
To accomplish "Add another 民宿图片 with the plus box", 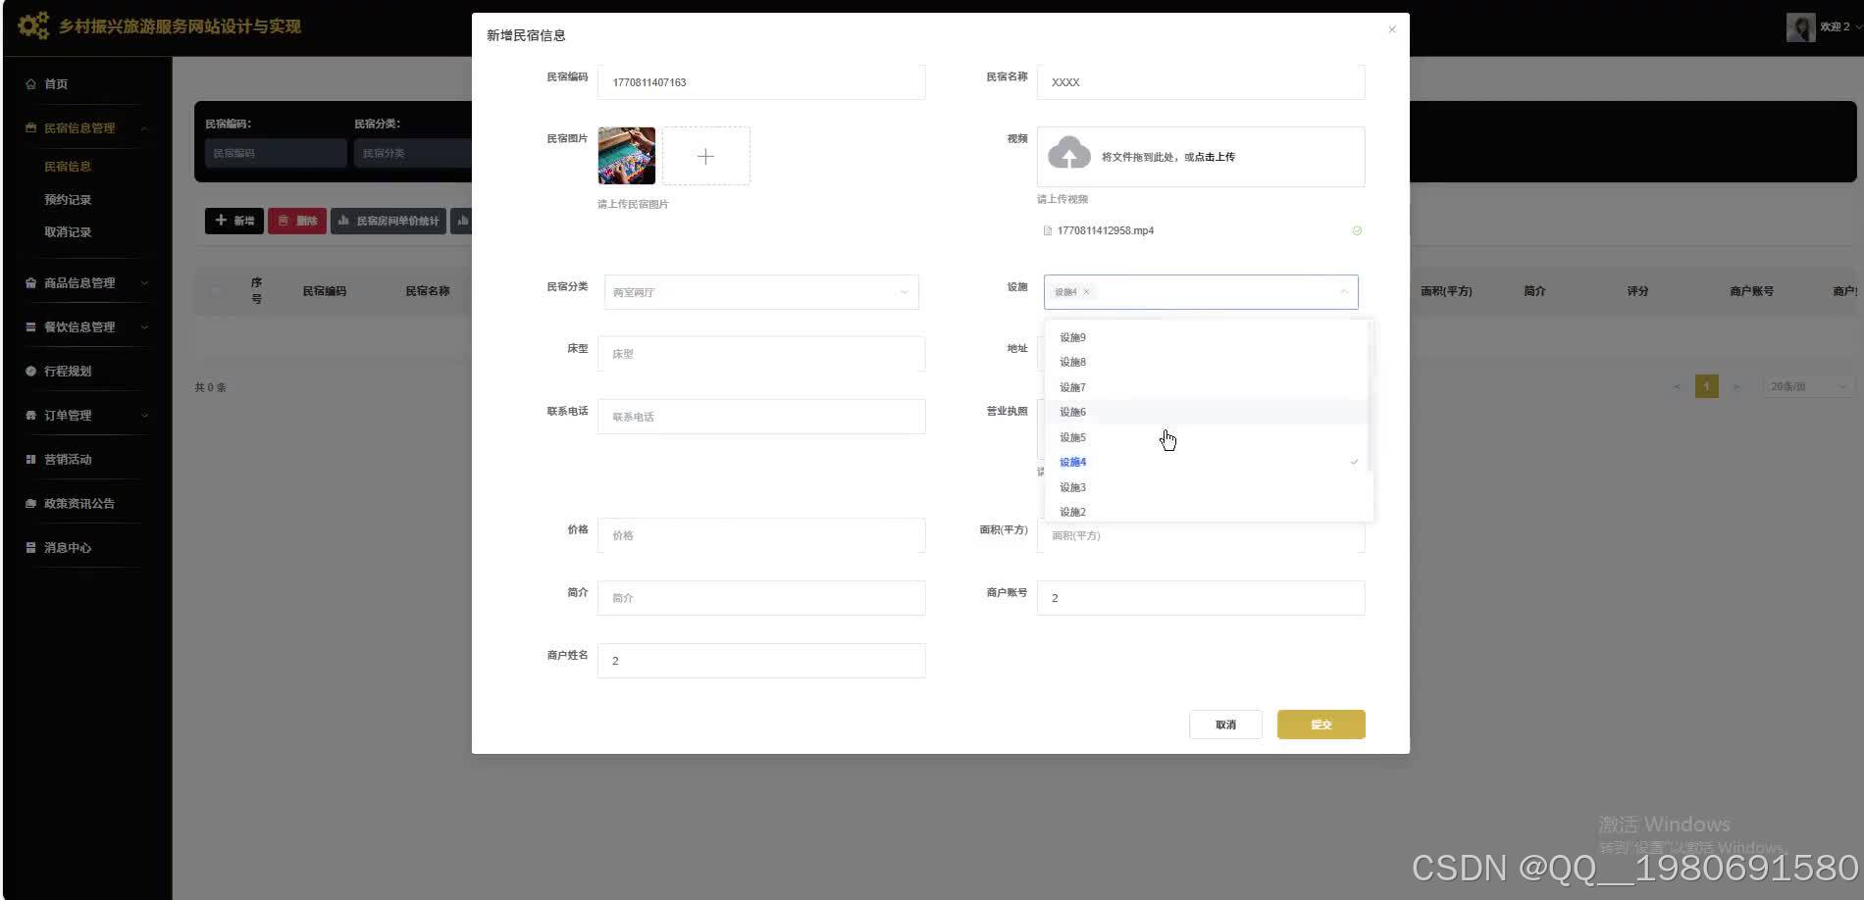I will tap(705, 156).
